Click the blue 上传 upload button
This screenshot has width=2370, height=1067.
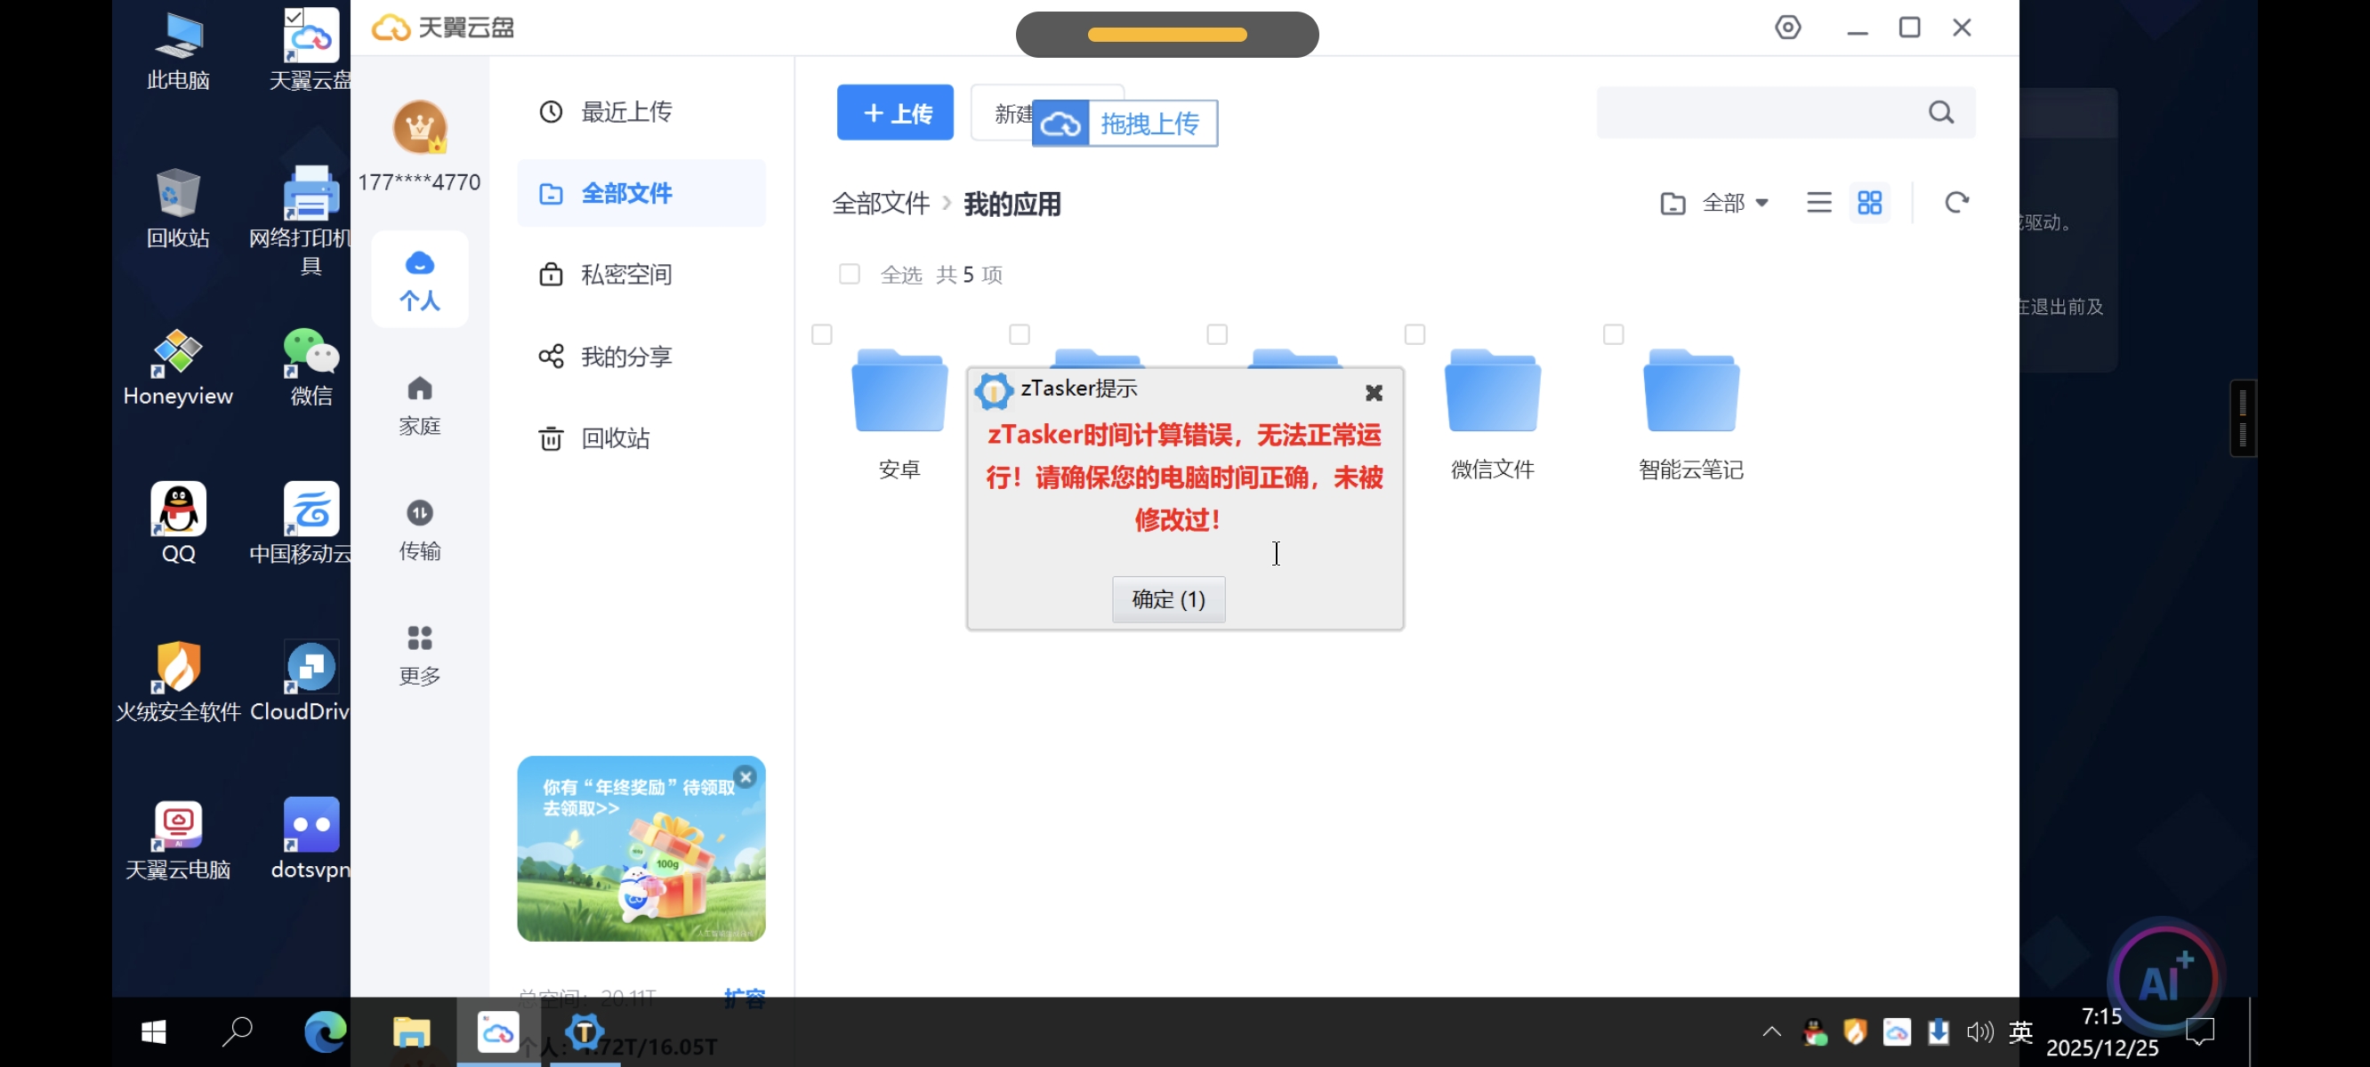pos(894,112)
